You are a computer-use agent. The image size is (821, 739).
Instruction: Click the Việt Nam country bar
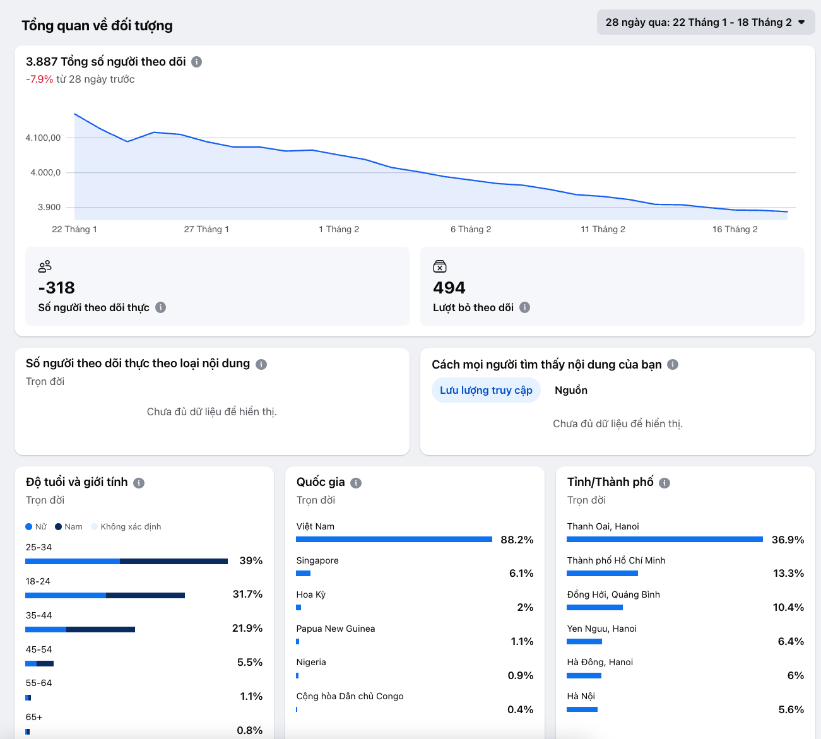[x=394, y=540]
